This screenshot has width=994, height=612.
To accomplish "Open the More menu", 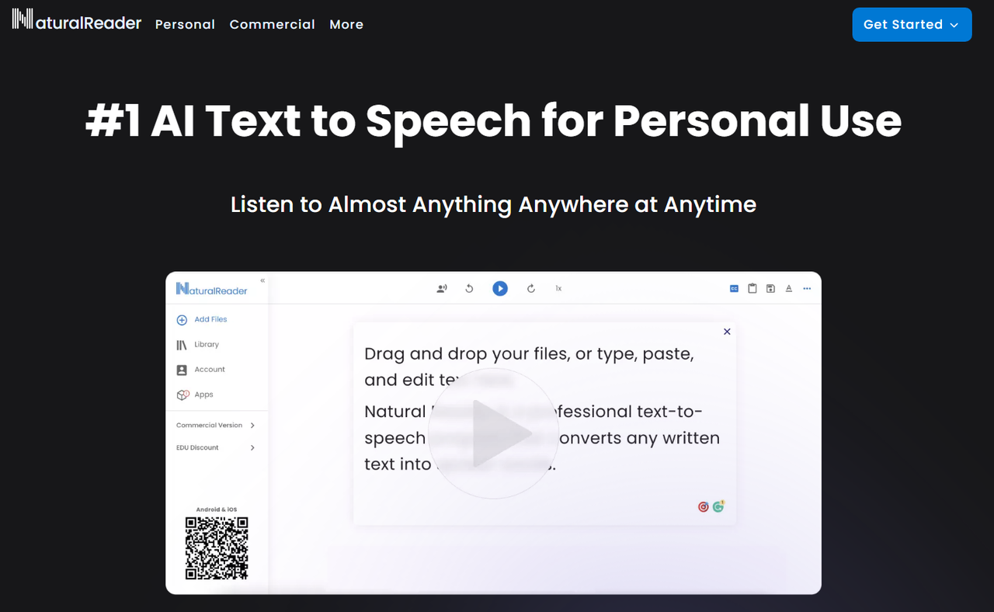I will coord(346,24).
